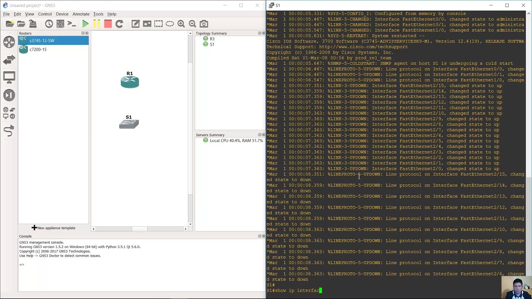Viewport: 532px width, 299px height.
Task: Open the Help menu
Action: click(x=112, y=14)
